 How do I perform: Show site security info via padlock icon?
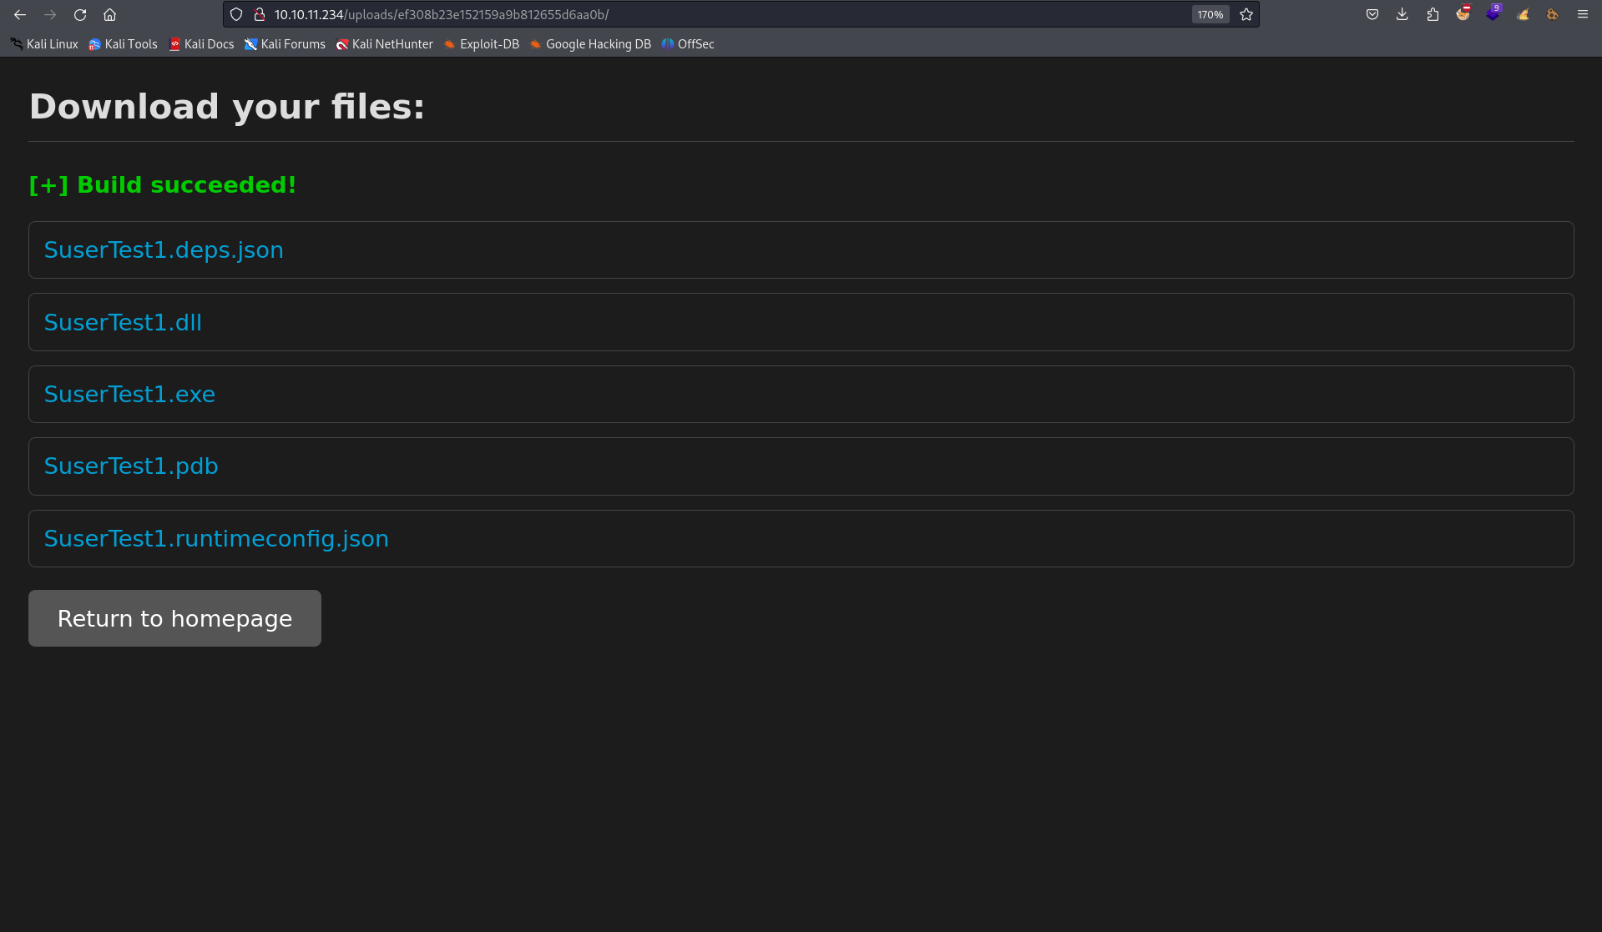[260, 14]
